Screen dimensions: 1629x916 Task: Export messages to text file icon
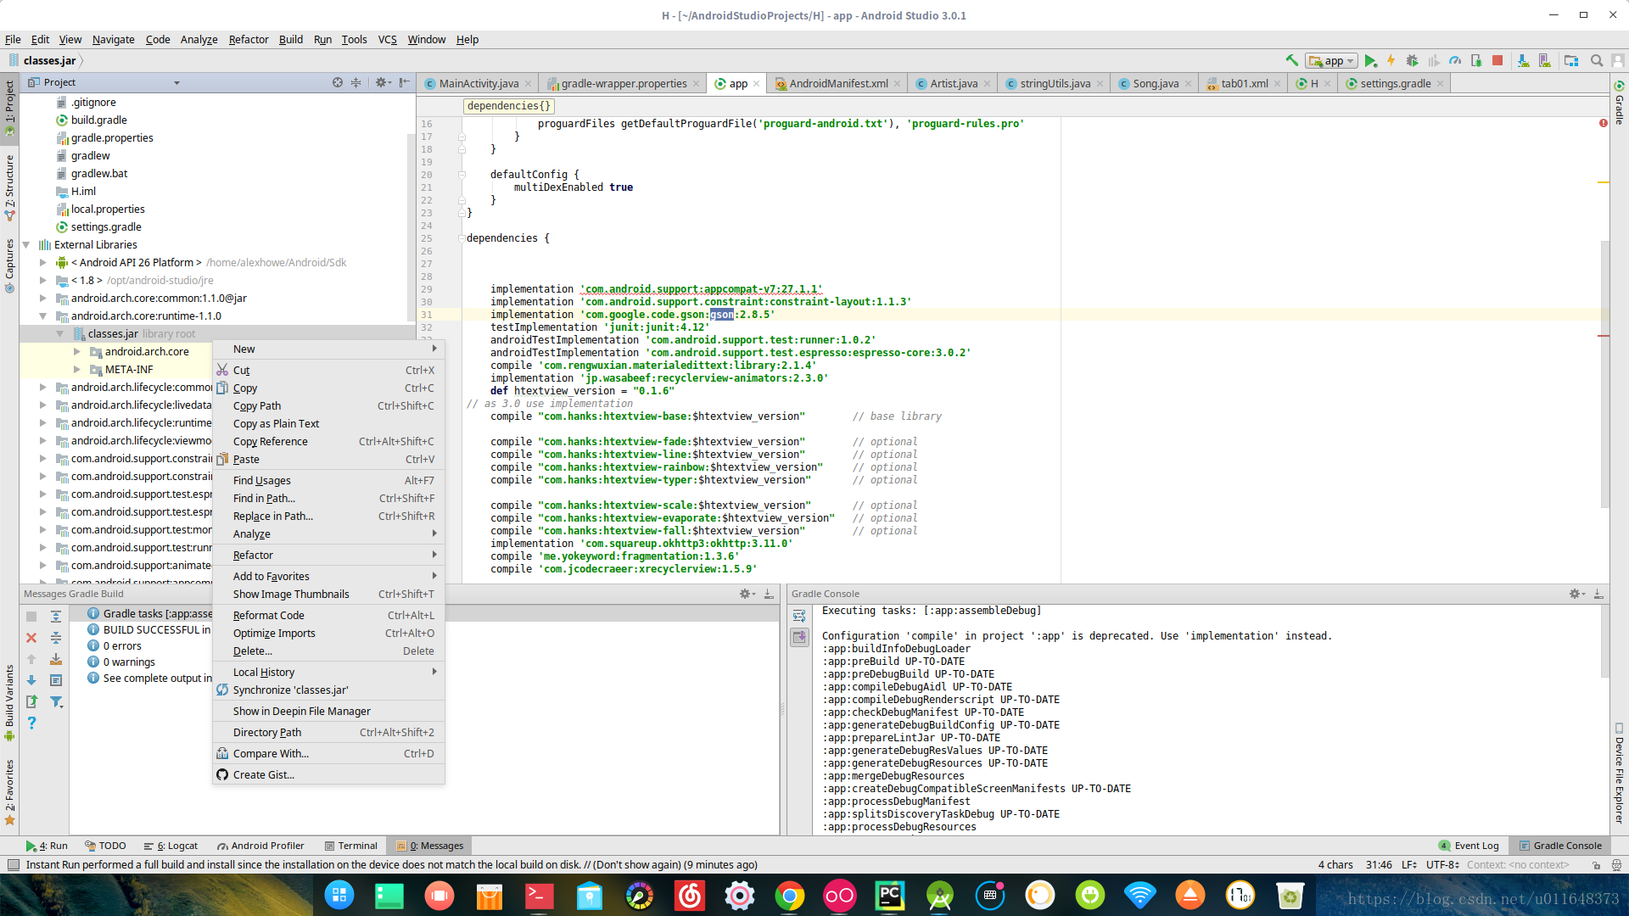(31, 701)
